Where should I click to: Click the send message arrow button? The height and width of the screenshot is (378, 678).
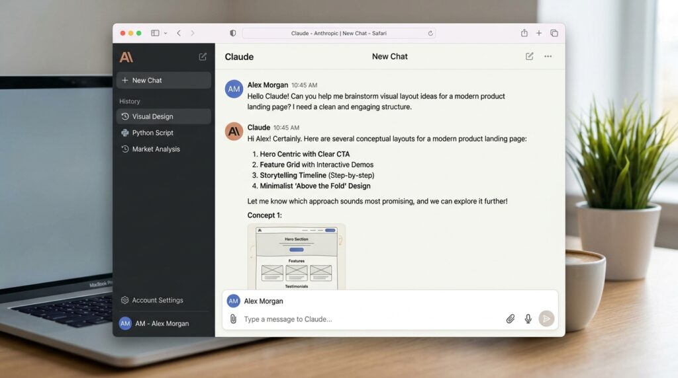point(546,319)
